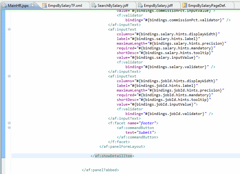Click the jobId.hints.precision maximumLength line
This screenshot has height=174, width=240.
pos(170,90)
